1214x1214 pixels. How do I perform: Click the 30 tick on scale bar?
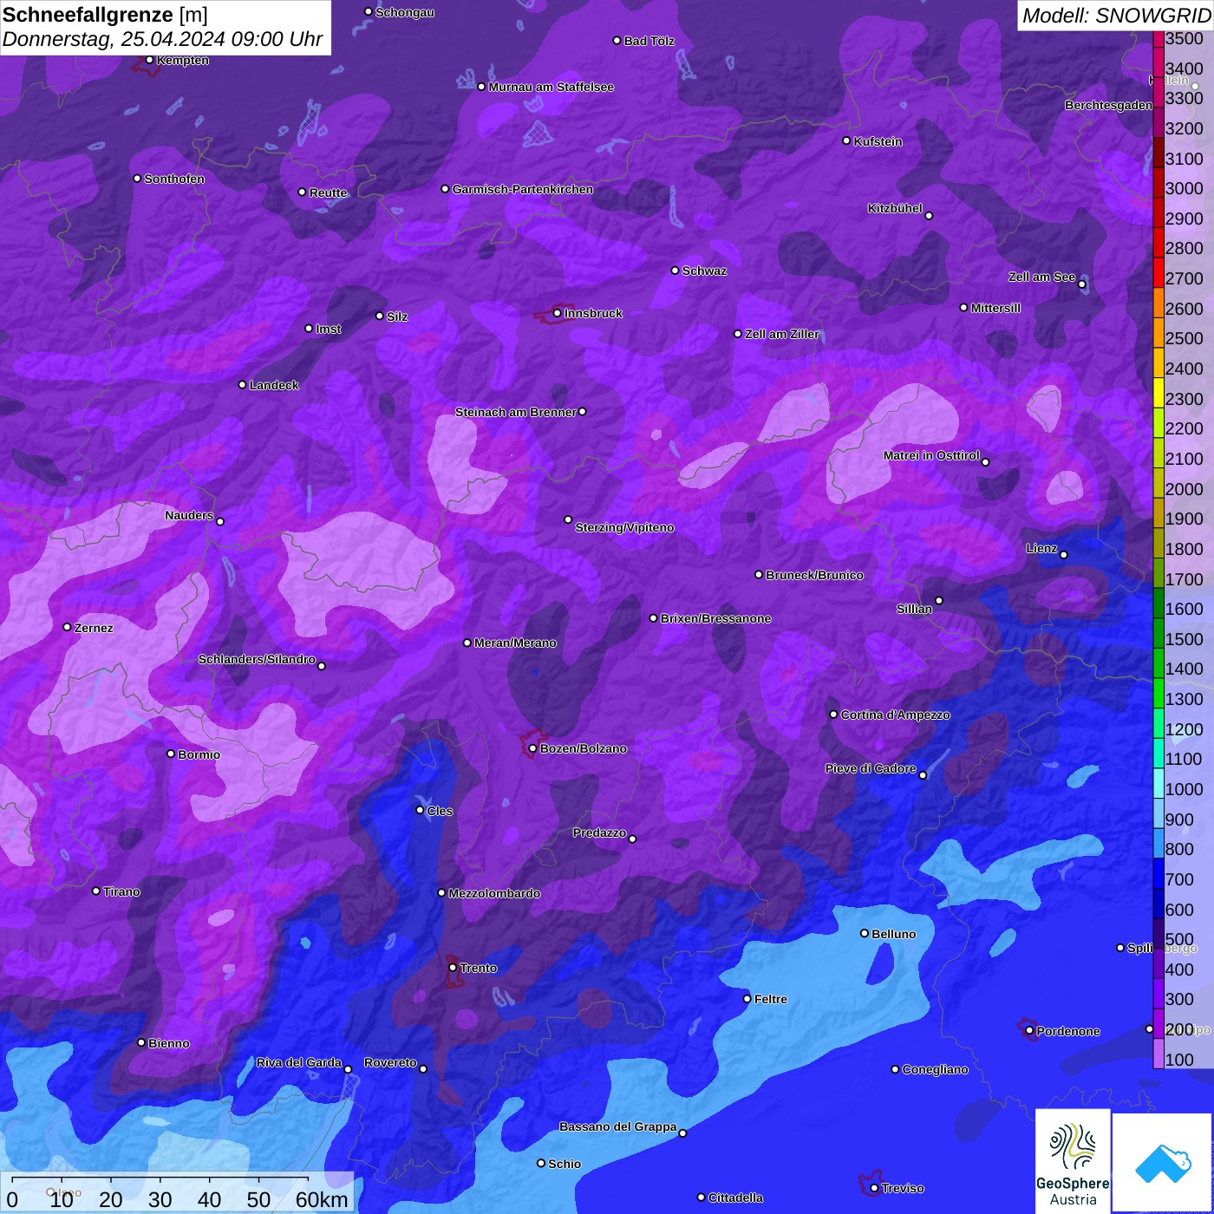[160, 1199]
